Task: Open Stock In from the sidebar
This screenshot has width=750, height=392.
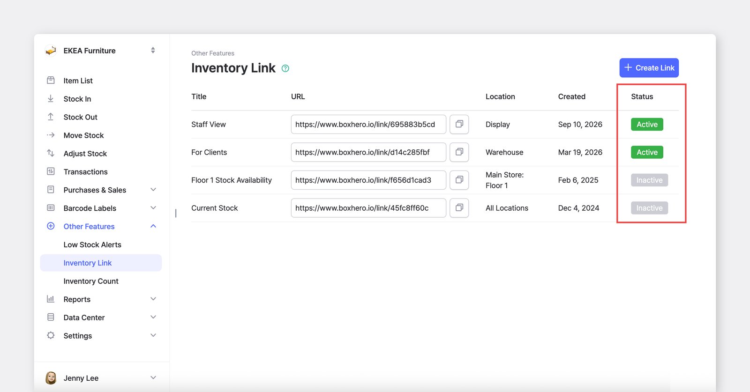Action: tap(77, 99)
